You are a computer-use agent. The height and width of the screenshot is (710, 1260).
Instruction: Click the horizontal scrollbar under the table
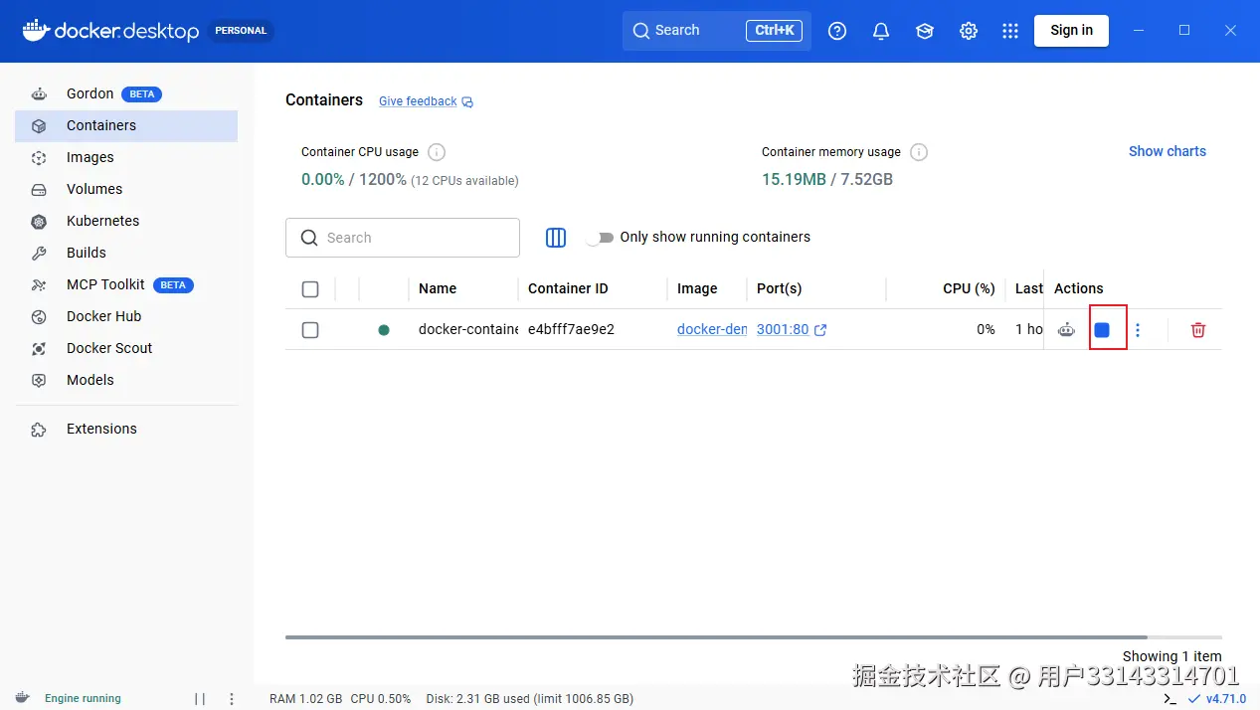pos(716,637)
